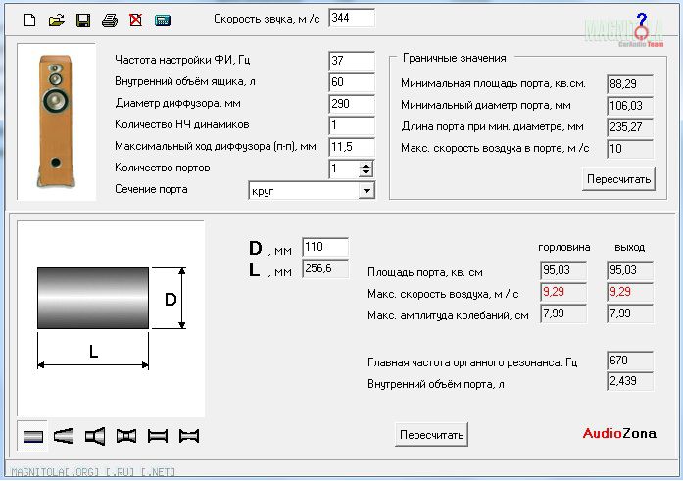Save the project with floppy disk icon
Screen dimensions: 683x481
click(x=83, y=20)
